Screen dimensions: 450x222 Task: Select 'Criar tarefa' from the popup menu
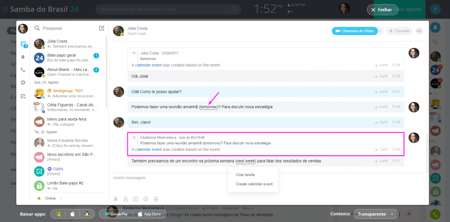[245, 175]
